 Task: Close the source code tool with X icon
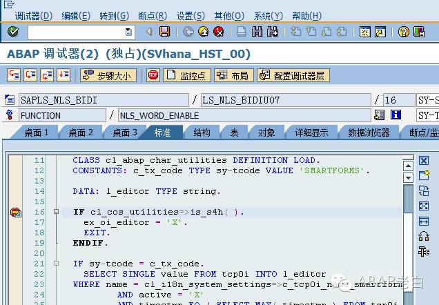point(424,161)
